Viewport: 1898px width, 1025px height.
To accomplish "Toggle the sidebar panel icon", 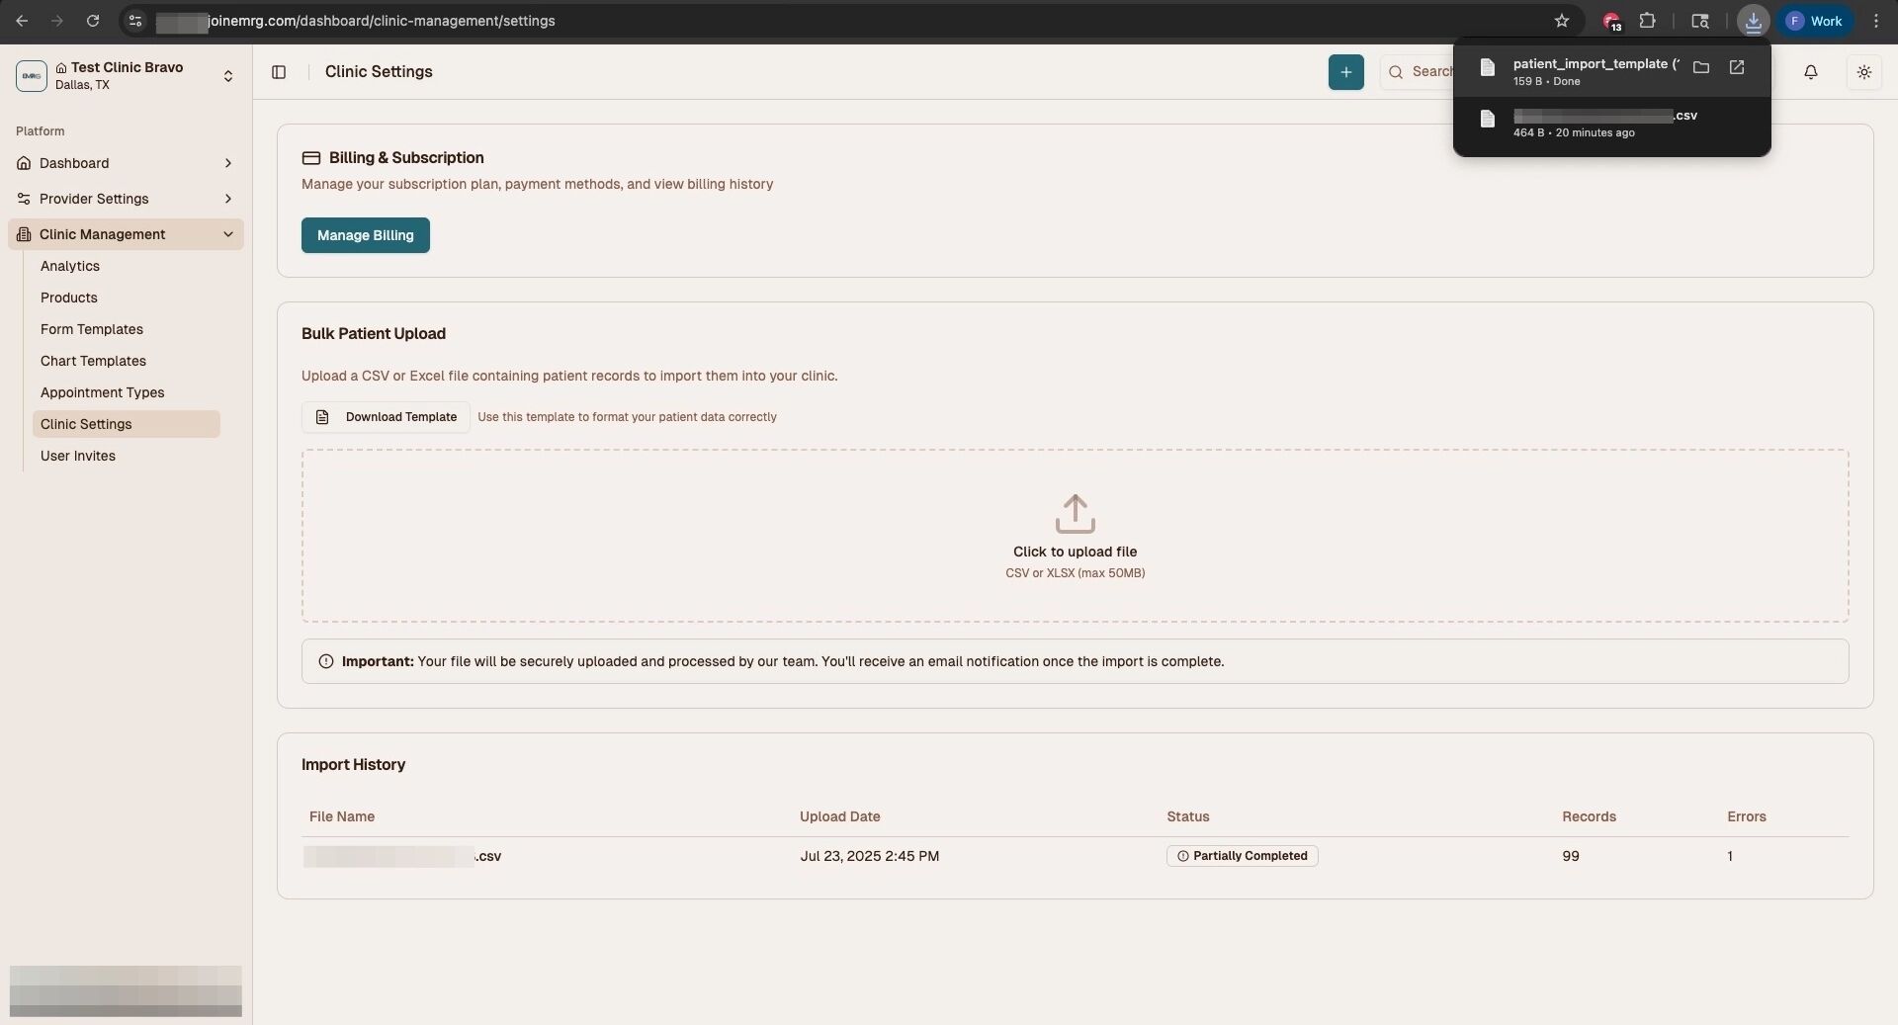I will point(279,72).
